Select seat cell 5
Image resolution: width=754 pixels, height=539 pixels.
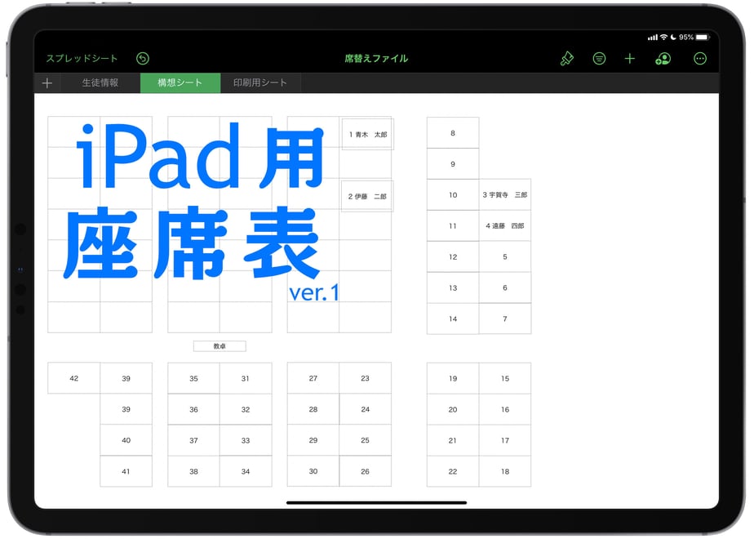(505, 257)
